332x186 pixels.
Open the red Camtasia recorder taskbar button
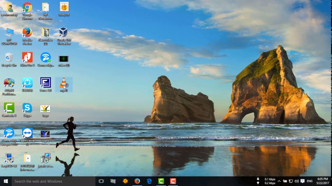[x=173, y=181]
